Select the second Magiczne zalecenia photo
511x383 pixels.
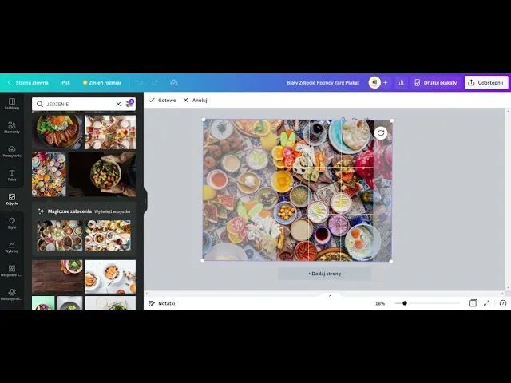108,235
